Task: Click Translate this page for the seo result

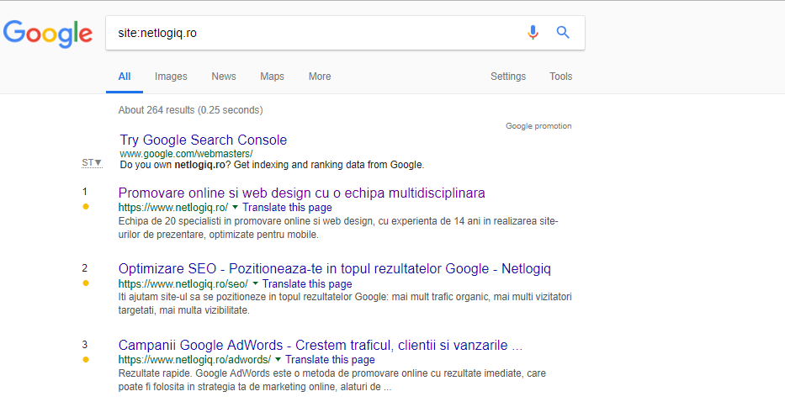Action: [307, 284]
